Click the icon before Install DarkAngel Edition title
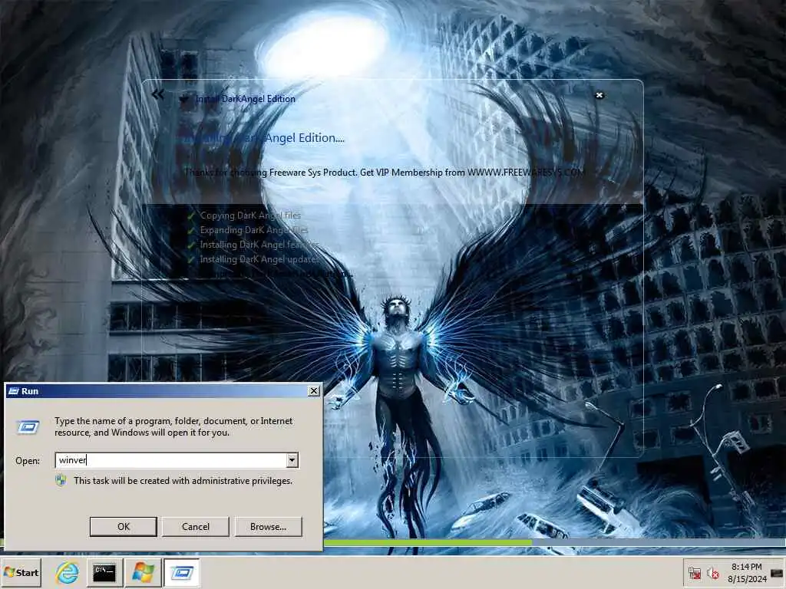The width and height of the screenshot is (786, 589). coord(184,99)
